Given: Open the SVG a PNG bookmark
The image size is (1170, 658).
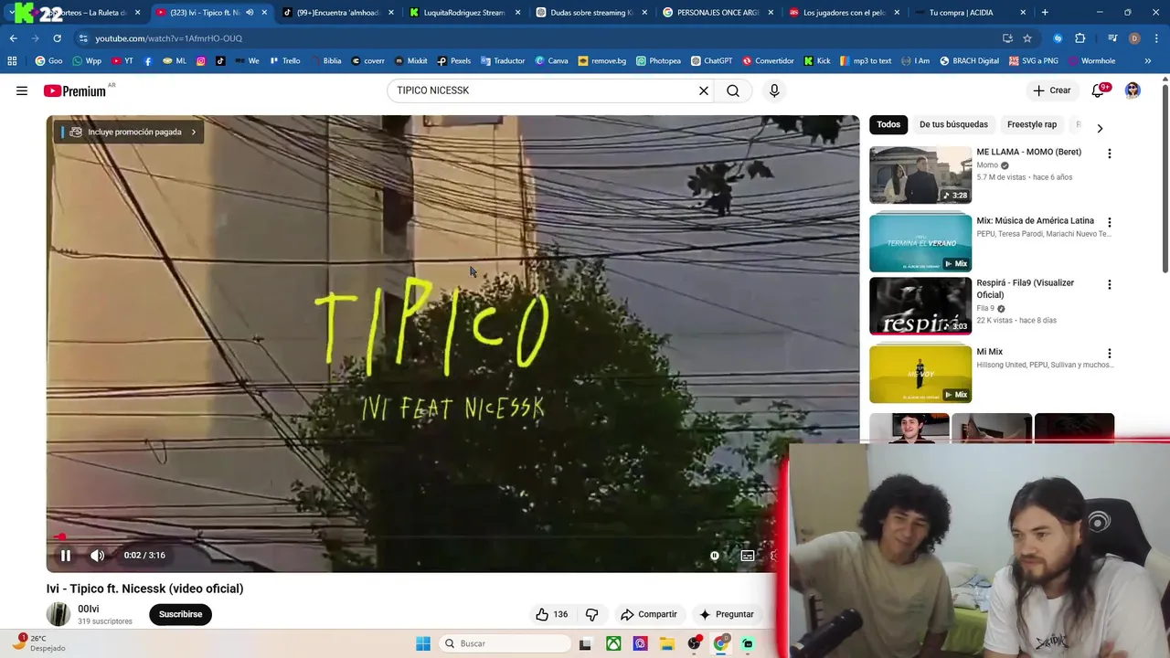Looking at the screenshot, I should pyautogui.click(x=1034, y=61).
